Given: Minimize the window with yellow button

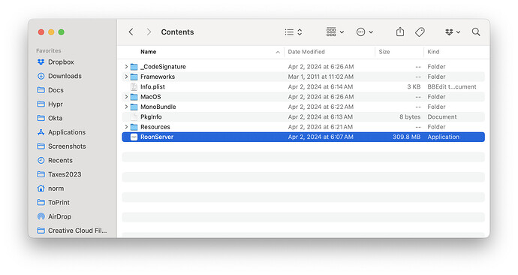Looking at the screenshot, I should point(51,32).
